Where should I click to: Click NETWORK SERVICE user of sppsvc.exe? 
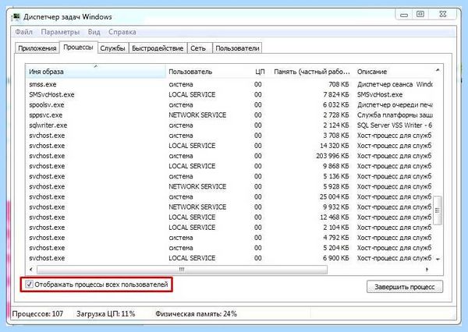[197, 115]
